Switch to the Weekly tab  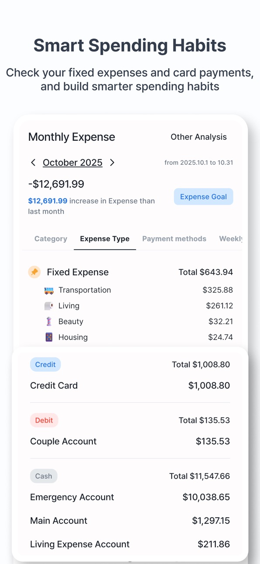coord(230,239)
